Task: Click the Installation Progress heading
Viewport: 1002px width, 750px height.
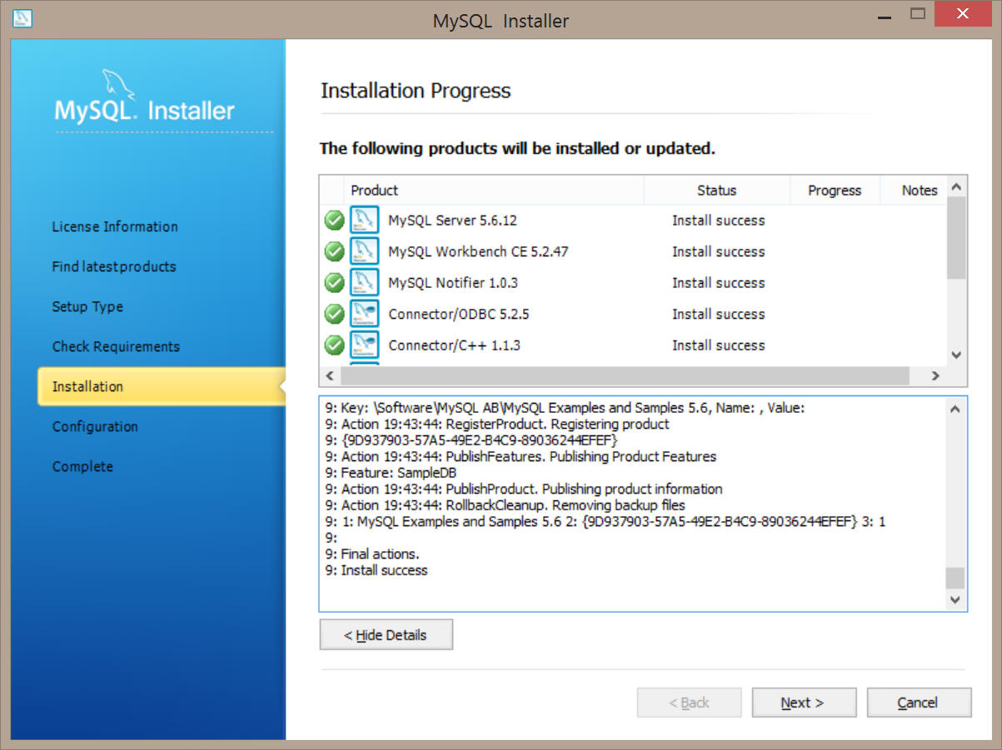Action: (416, 91)
